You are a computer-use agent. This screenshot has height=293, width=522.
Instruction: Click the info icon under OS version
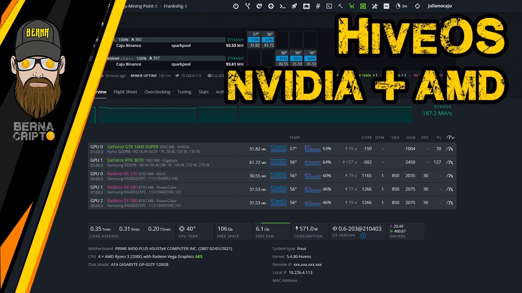tap(363, 235)
